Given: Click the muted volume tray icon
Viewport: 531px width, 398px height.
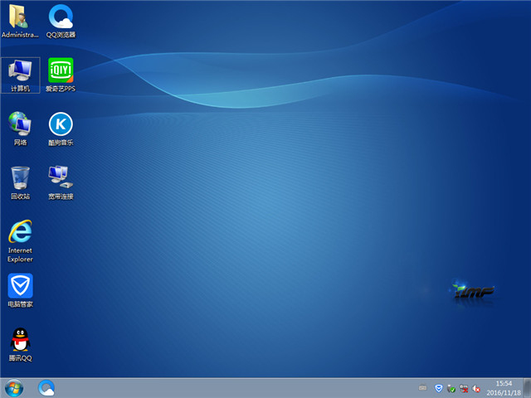Looking at the screenshot, I should [477, 388].
